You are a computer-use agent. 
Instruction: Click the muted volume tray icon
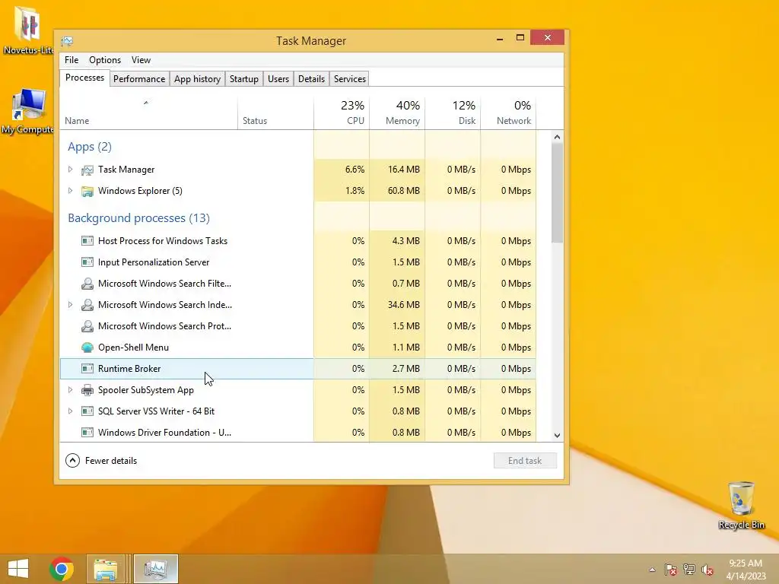(707, 570)
